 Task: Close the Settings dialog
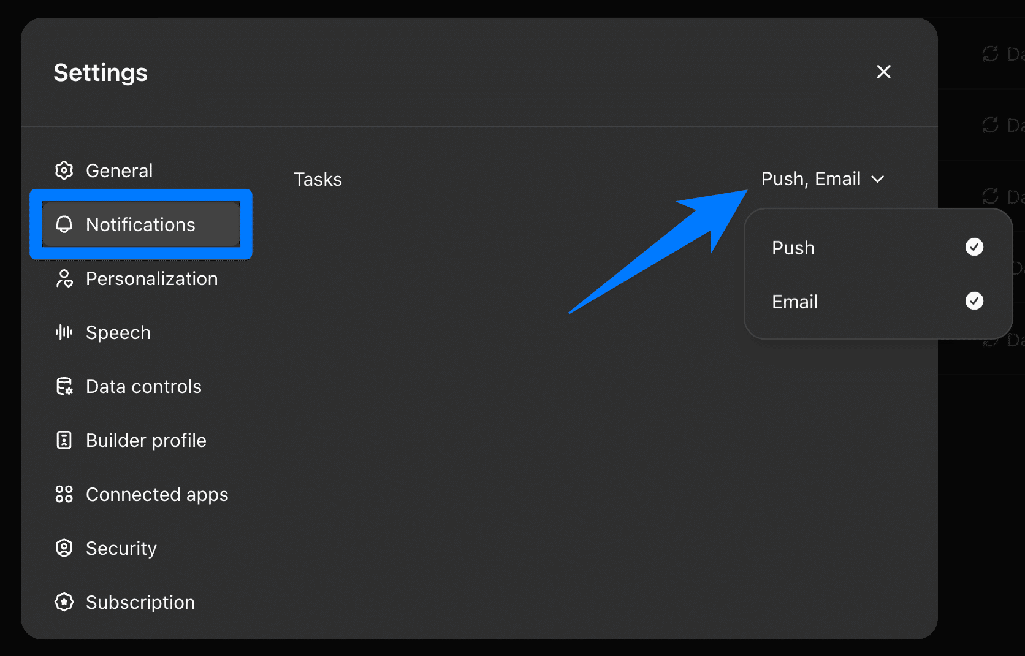point(883,72)
